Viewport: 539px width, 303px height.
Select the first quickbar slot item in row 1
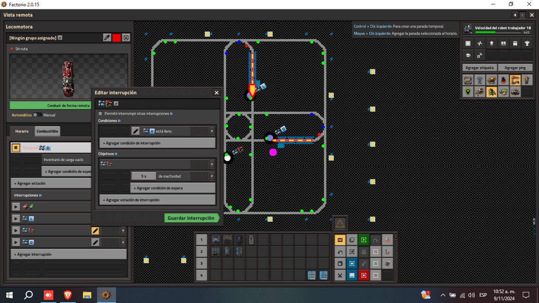click(216, 239)
